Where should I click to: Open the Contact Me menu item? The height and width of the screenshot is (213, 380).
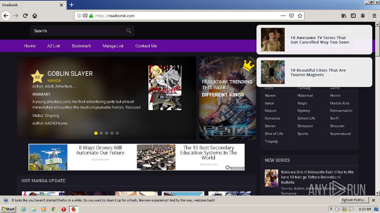[x=146, y=46]
